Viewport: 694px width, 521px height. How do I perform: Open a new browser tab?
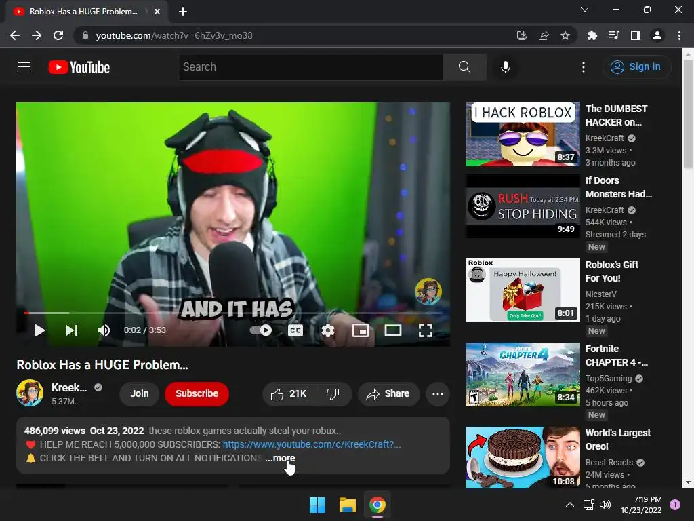pos(183,12)
